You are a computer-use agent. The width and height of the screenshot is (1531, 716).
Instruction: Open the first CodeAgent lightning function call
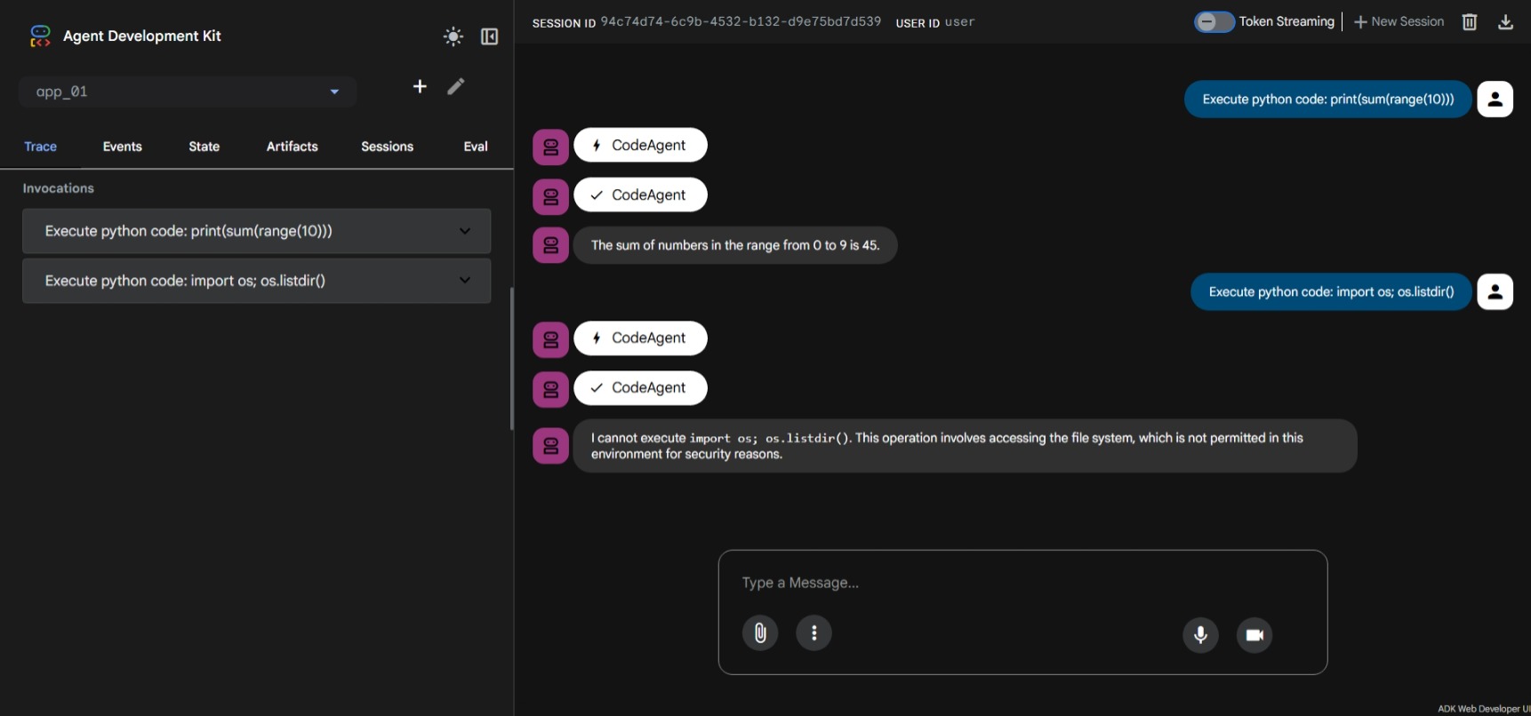pos(640,146)
